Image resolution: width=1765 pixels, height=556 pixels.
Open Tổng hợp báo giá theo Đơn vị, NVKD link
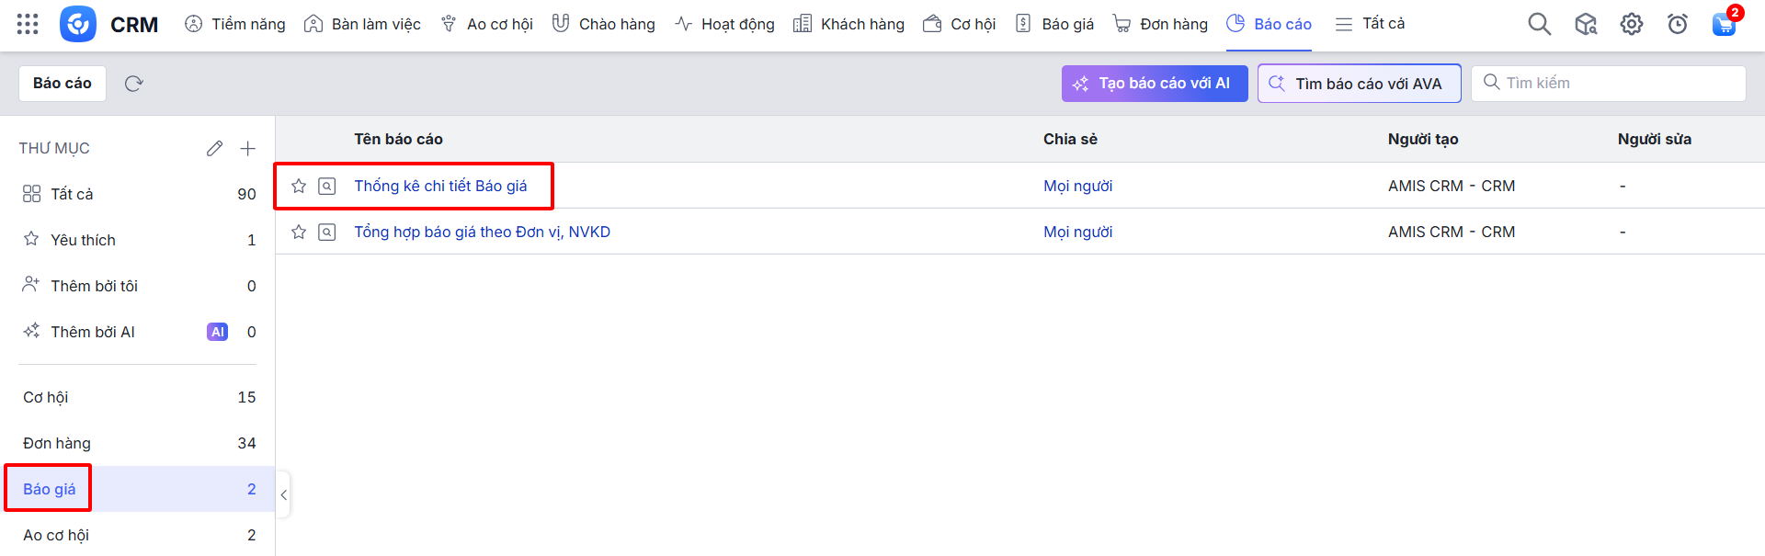(x=482, y=232)
